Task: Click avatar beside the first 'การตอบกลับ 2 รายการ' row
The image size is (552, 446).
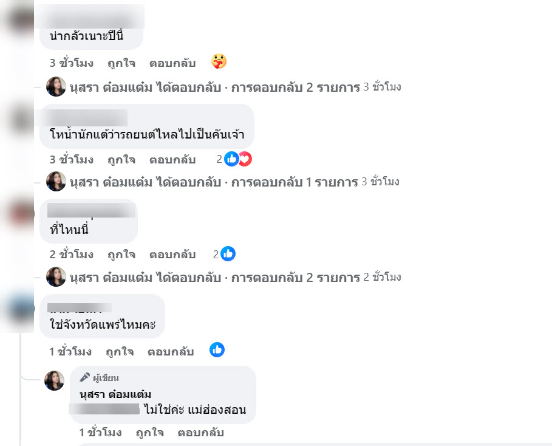Action: pos(56,87)
